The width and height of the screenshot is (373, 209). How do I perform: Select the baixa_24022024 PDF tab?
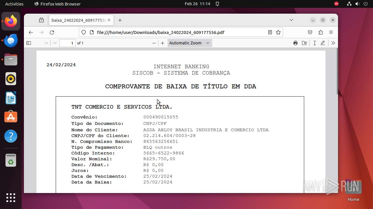(81, 20)
